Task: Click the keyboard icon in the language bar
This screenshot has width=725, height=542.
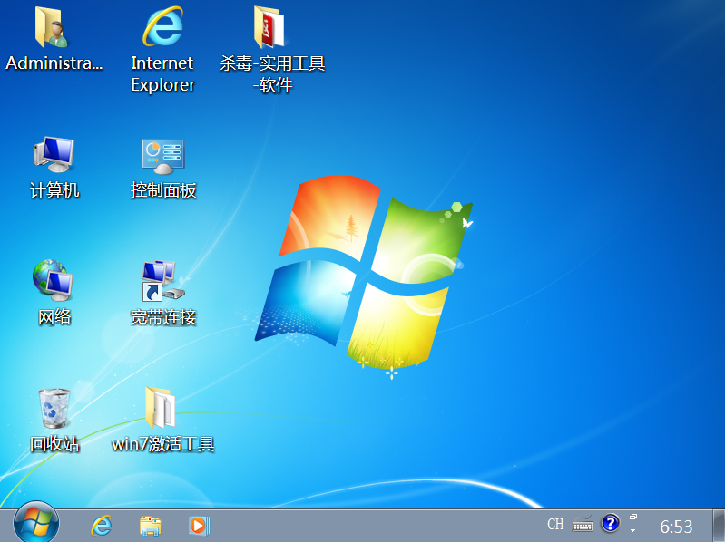Action: [583, 525]
